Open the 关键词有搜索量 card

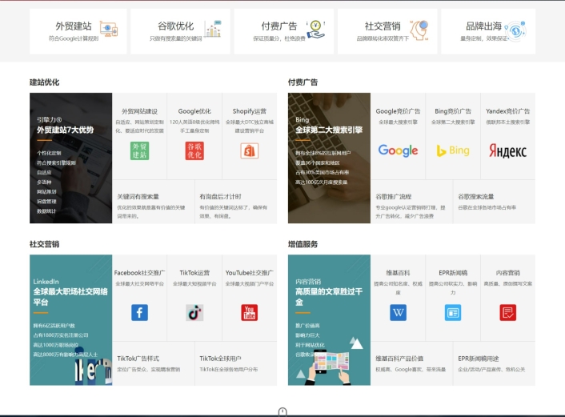(154, 202)
